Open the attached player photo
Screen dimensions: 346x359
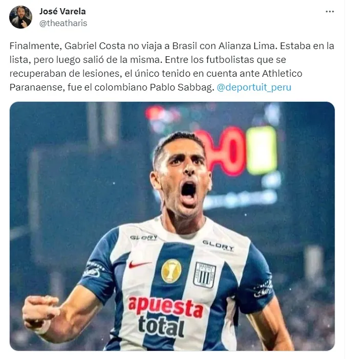pyautogui.click(x=172, y=226)
